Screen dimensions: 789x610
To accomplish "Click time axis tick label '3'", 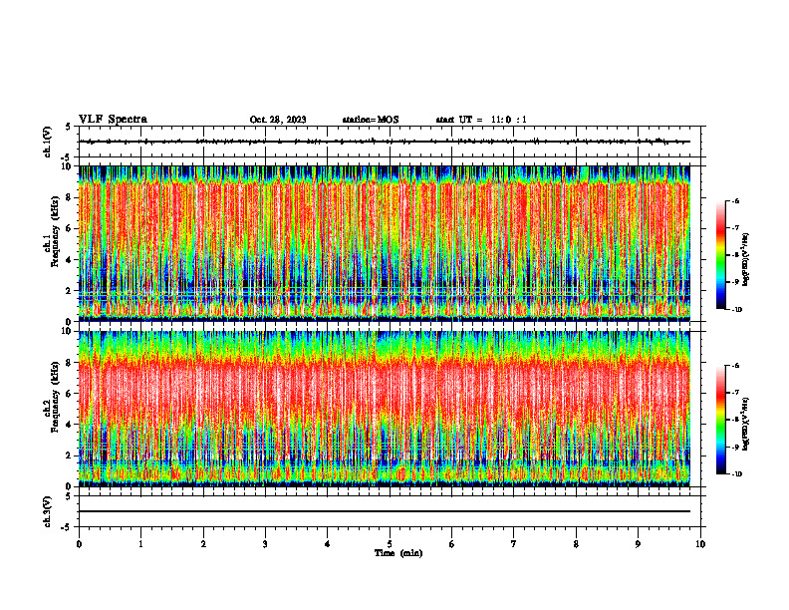I will (265, 544).
